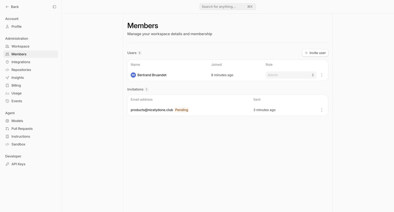The image size is (394, 212).
Task: Click the '3 minutes ago' sent time
Action: pos(264,110)
